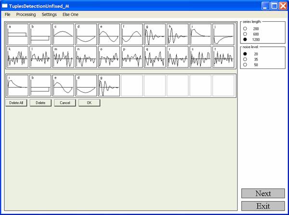The height and width of the screenshot is (215, 289).
Task: Click noisy waveform thumbnail k
Action: pos(17,57)
